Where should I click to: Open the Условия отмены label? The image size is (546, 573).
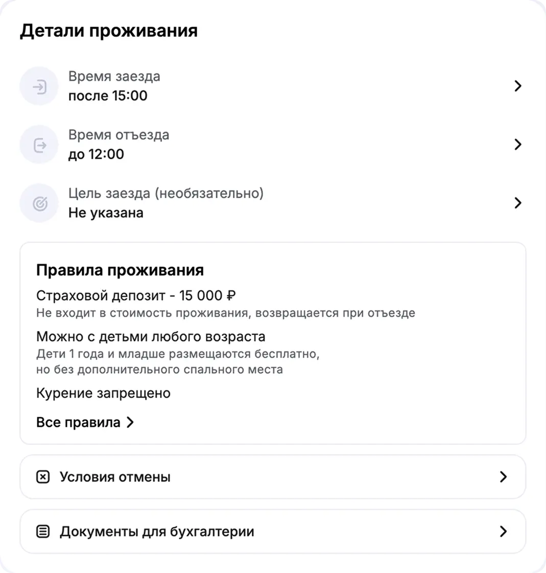pyautogui.click(x=115, y=477)
